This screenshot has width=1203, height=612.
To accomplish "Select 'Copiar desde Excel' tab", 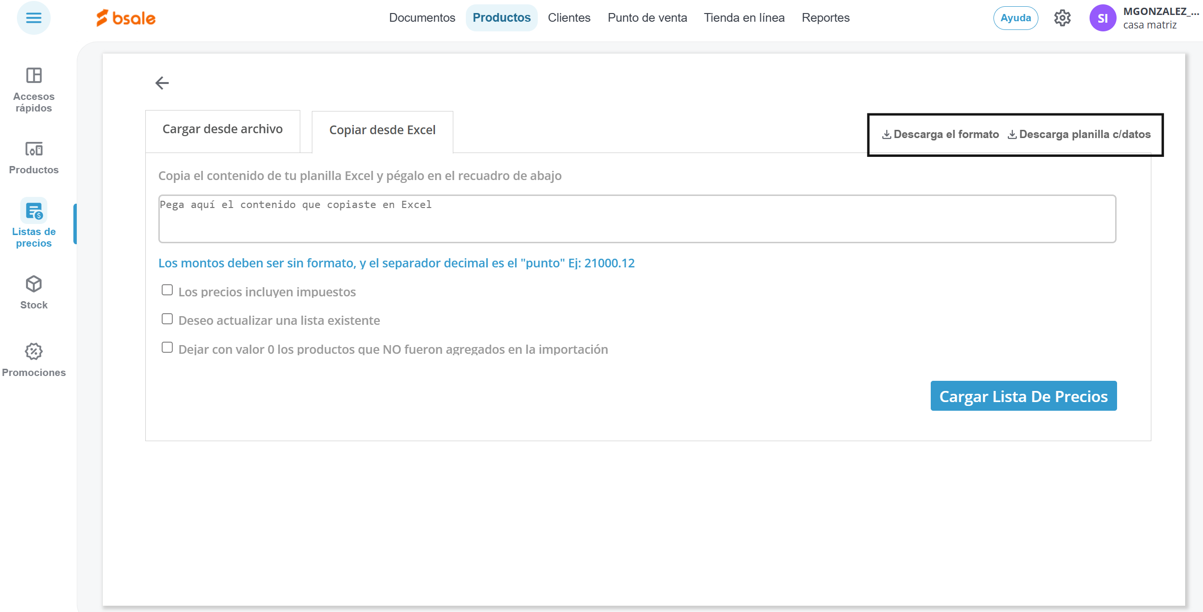I will coord(382,130).
